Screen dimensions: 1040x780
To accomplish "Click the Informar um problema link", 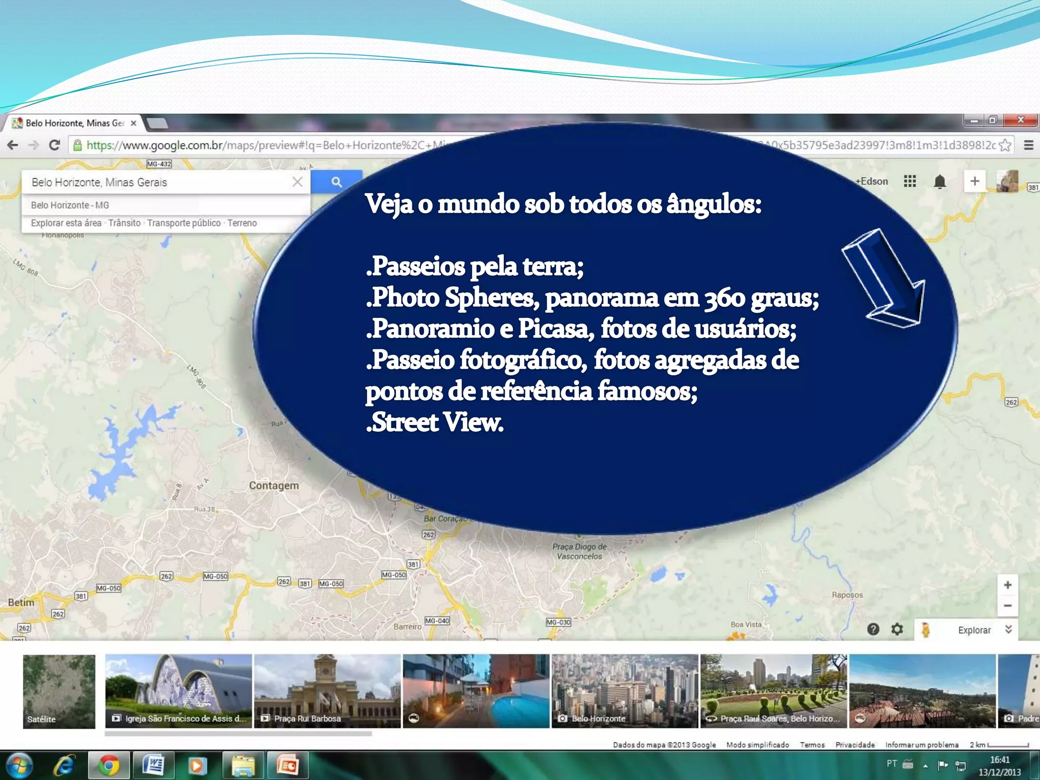I will click(922, 744).
